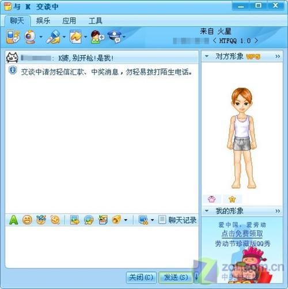
Task: Click the contact's QQ show avatar
Action: 242,138
